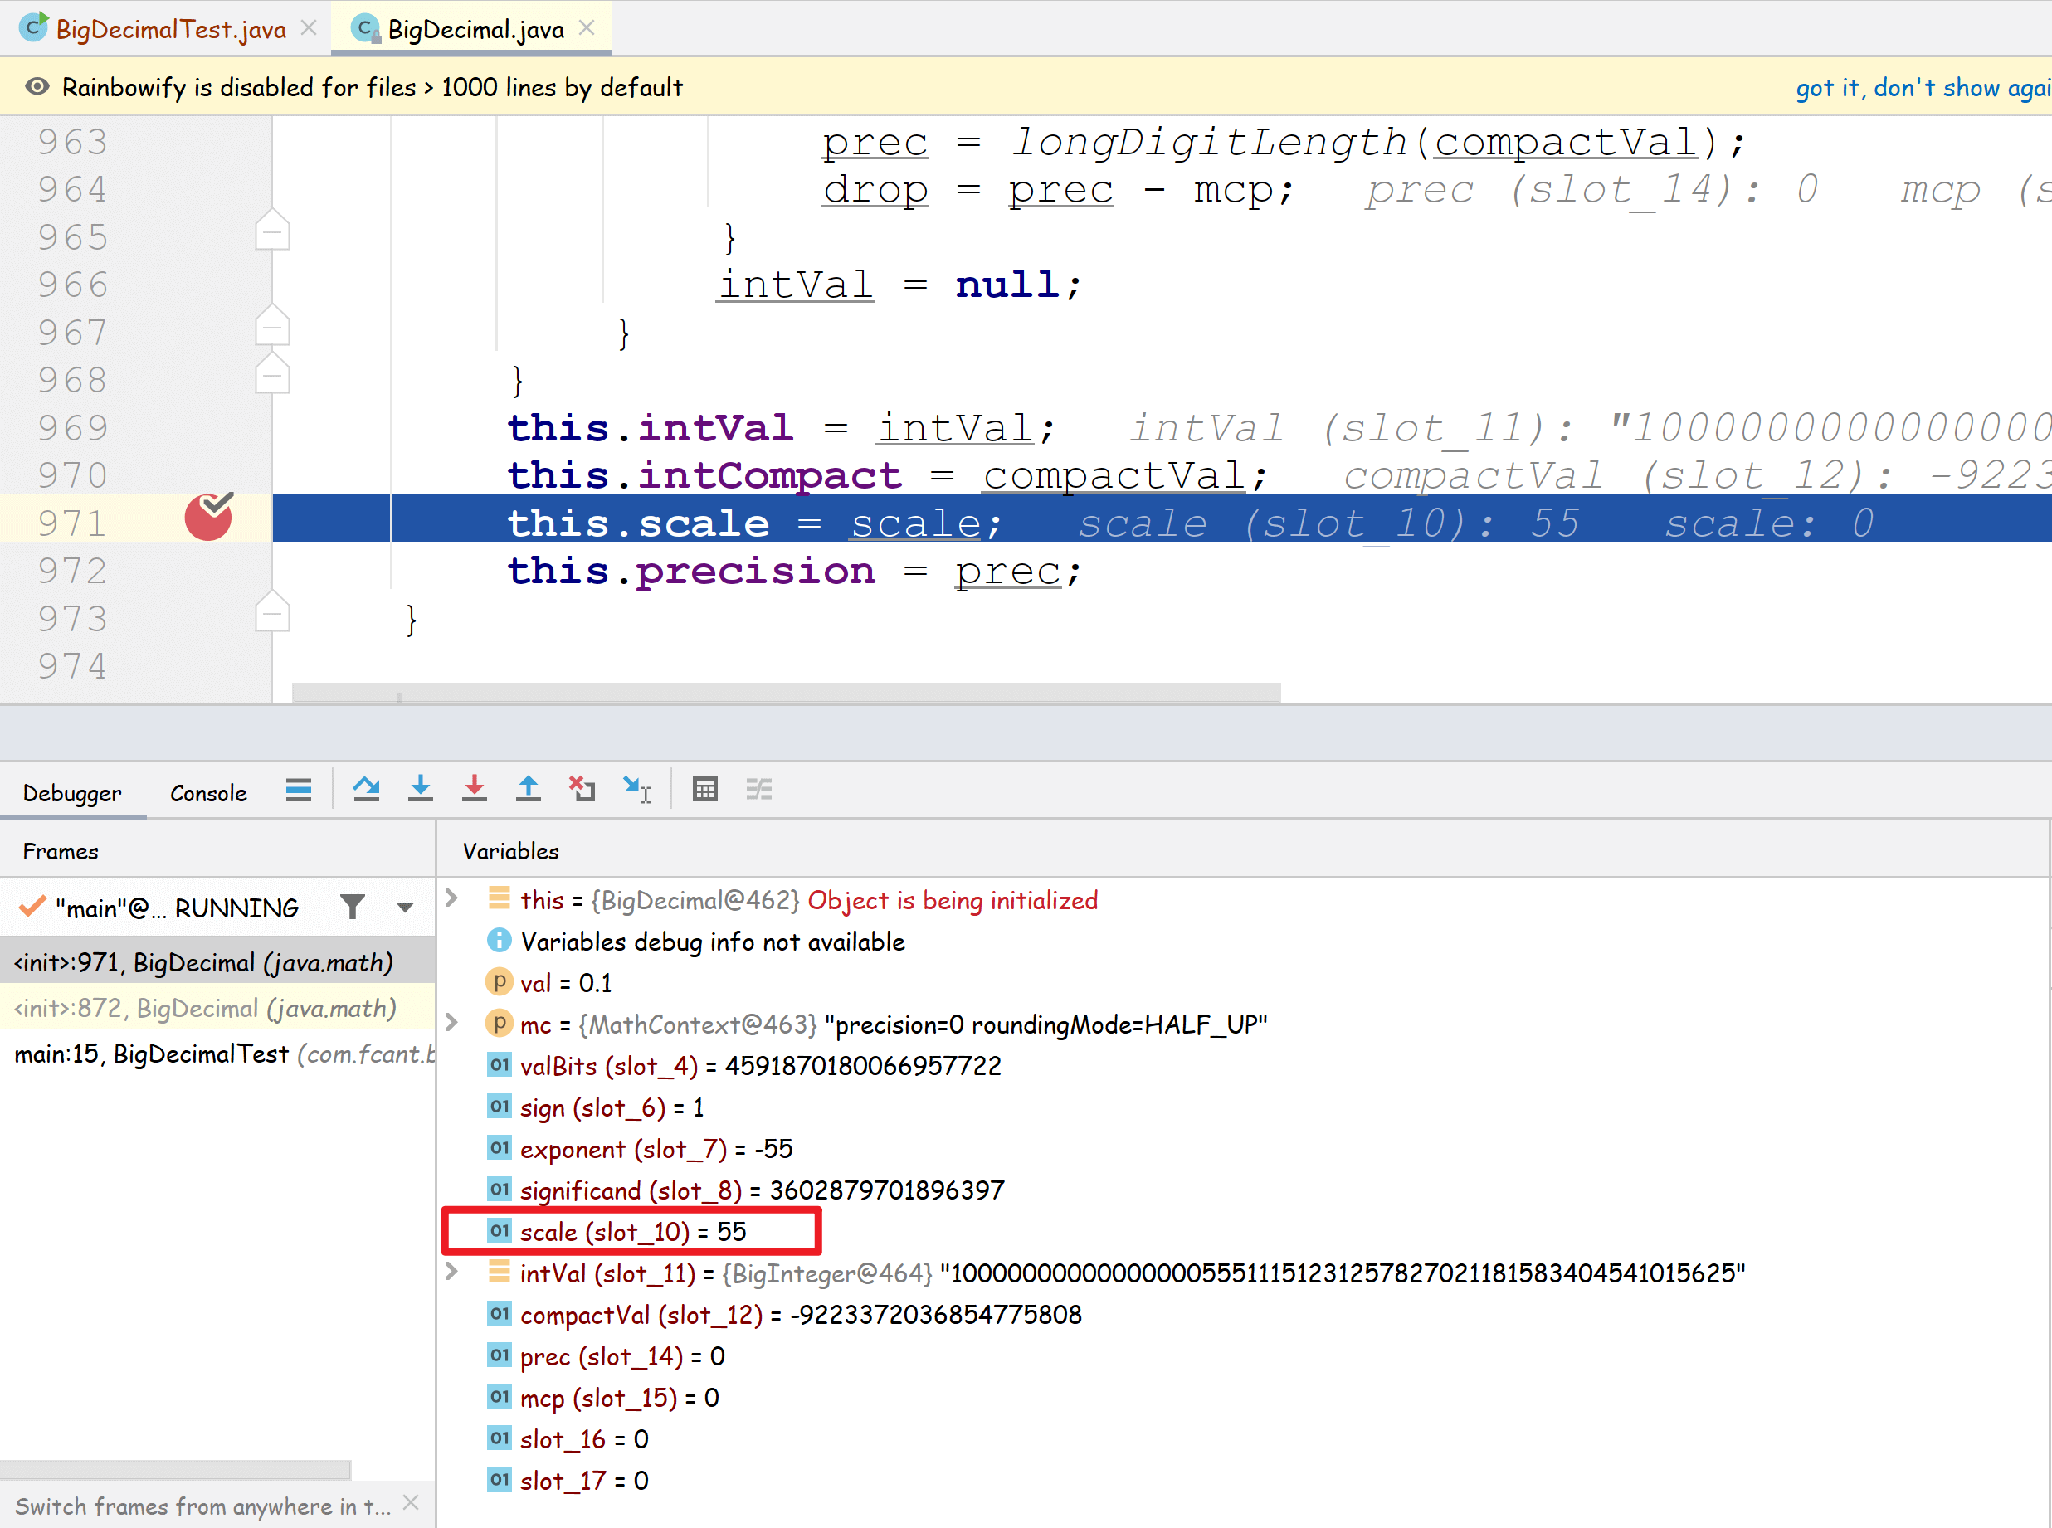Click the Drop Frame icon
2052x1528 pixels.
point(582,789)
